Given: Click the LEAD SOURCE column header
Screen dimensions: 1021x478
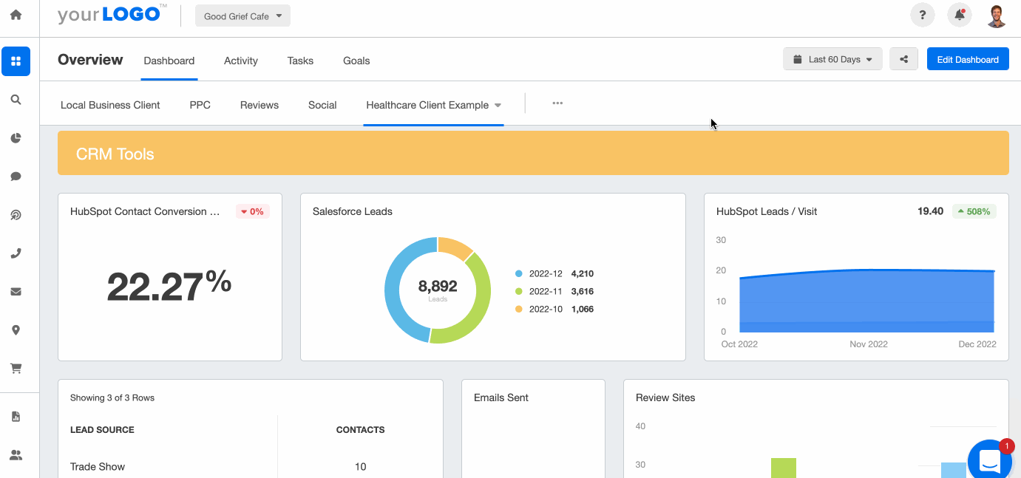Looking at the screenshot, I should (102, 429).
